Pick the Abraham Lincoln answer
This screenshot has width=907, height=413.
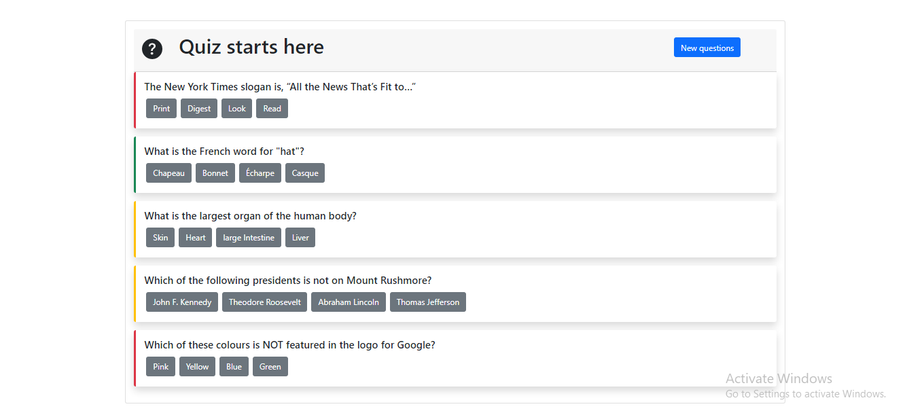pos(349,302)
